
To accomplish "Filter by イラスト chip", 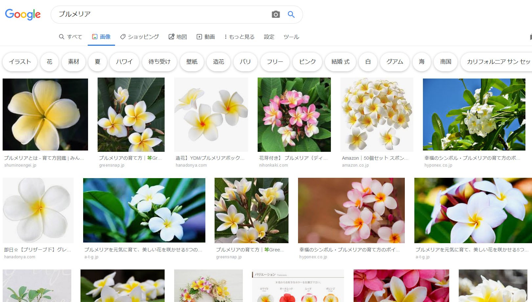I will click(x=20, y=62).
